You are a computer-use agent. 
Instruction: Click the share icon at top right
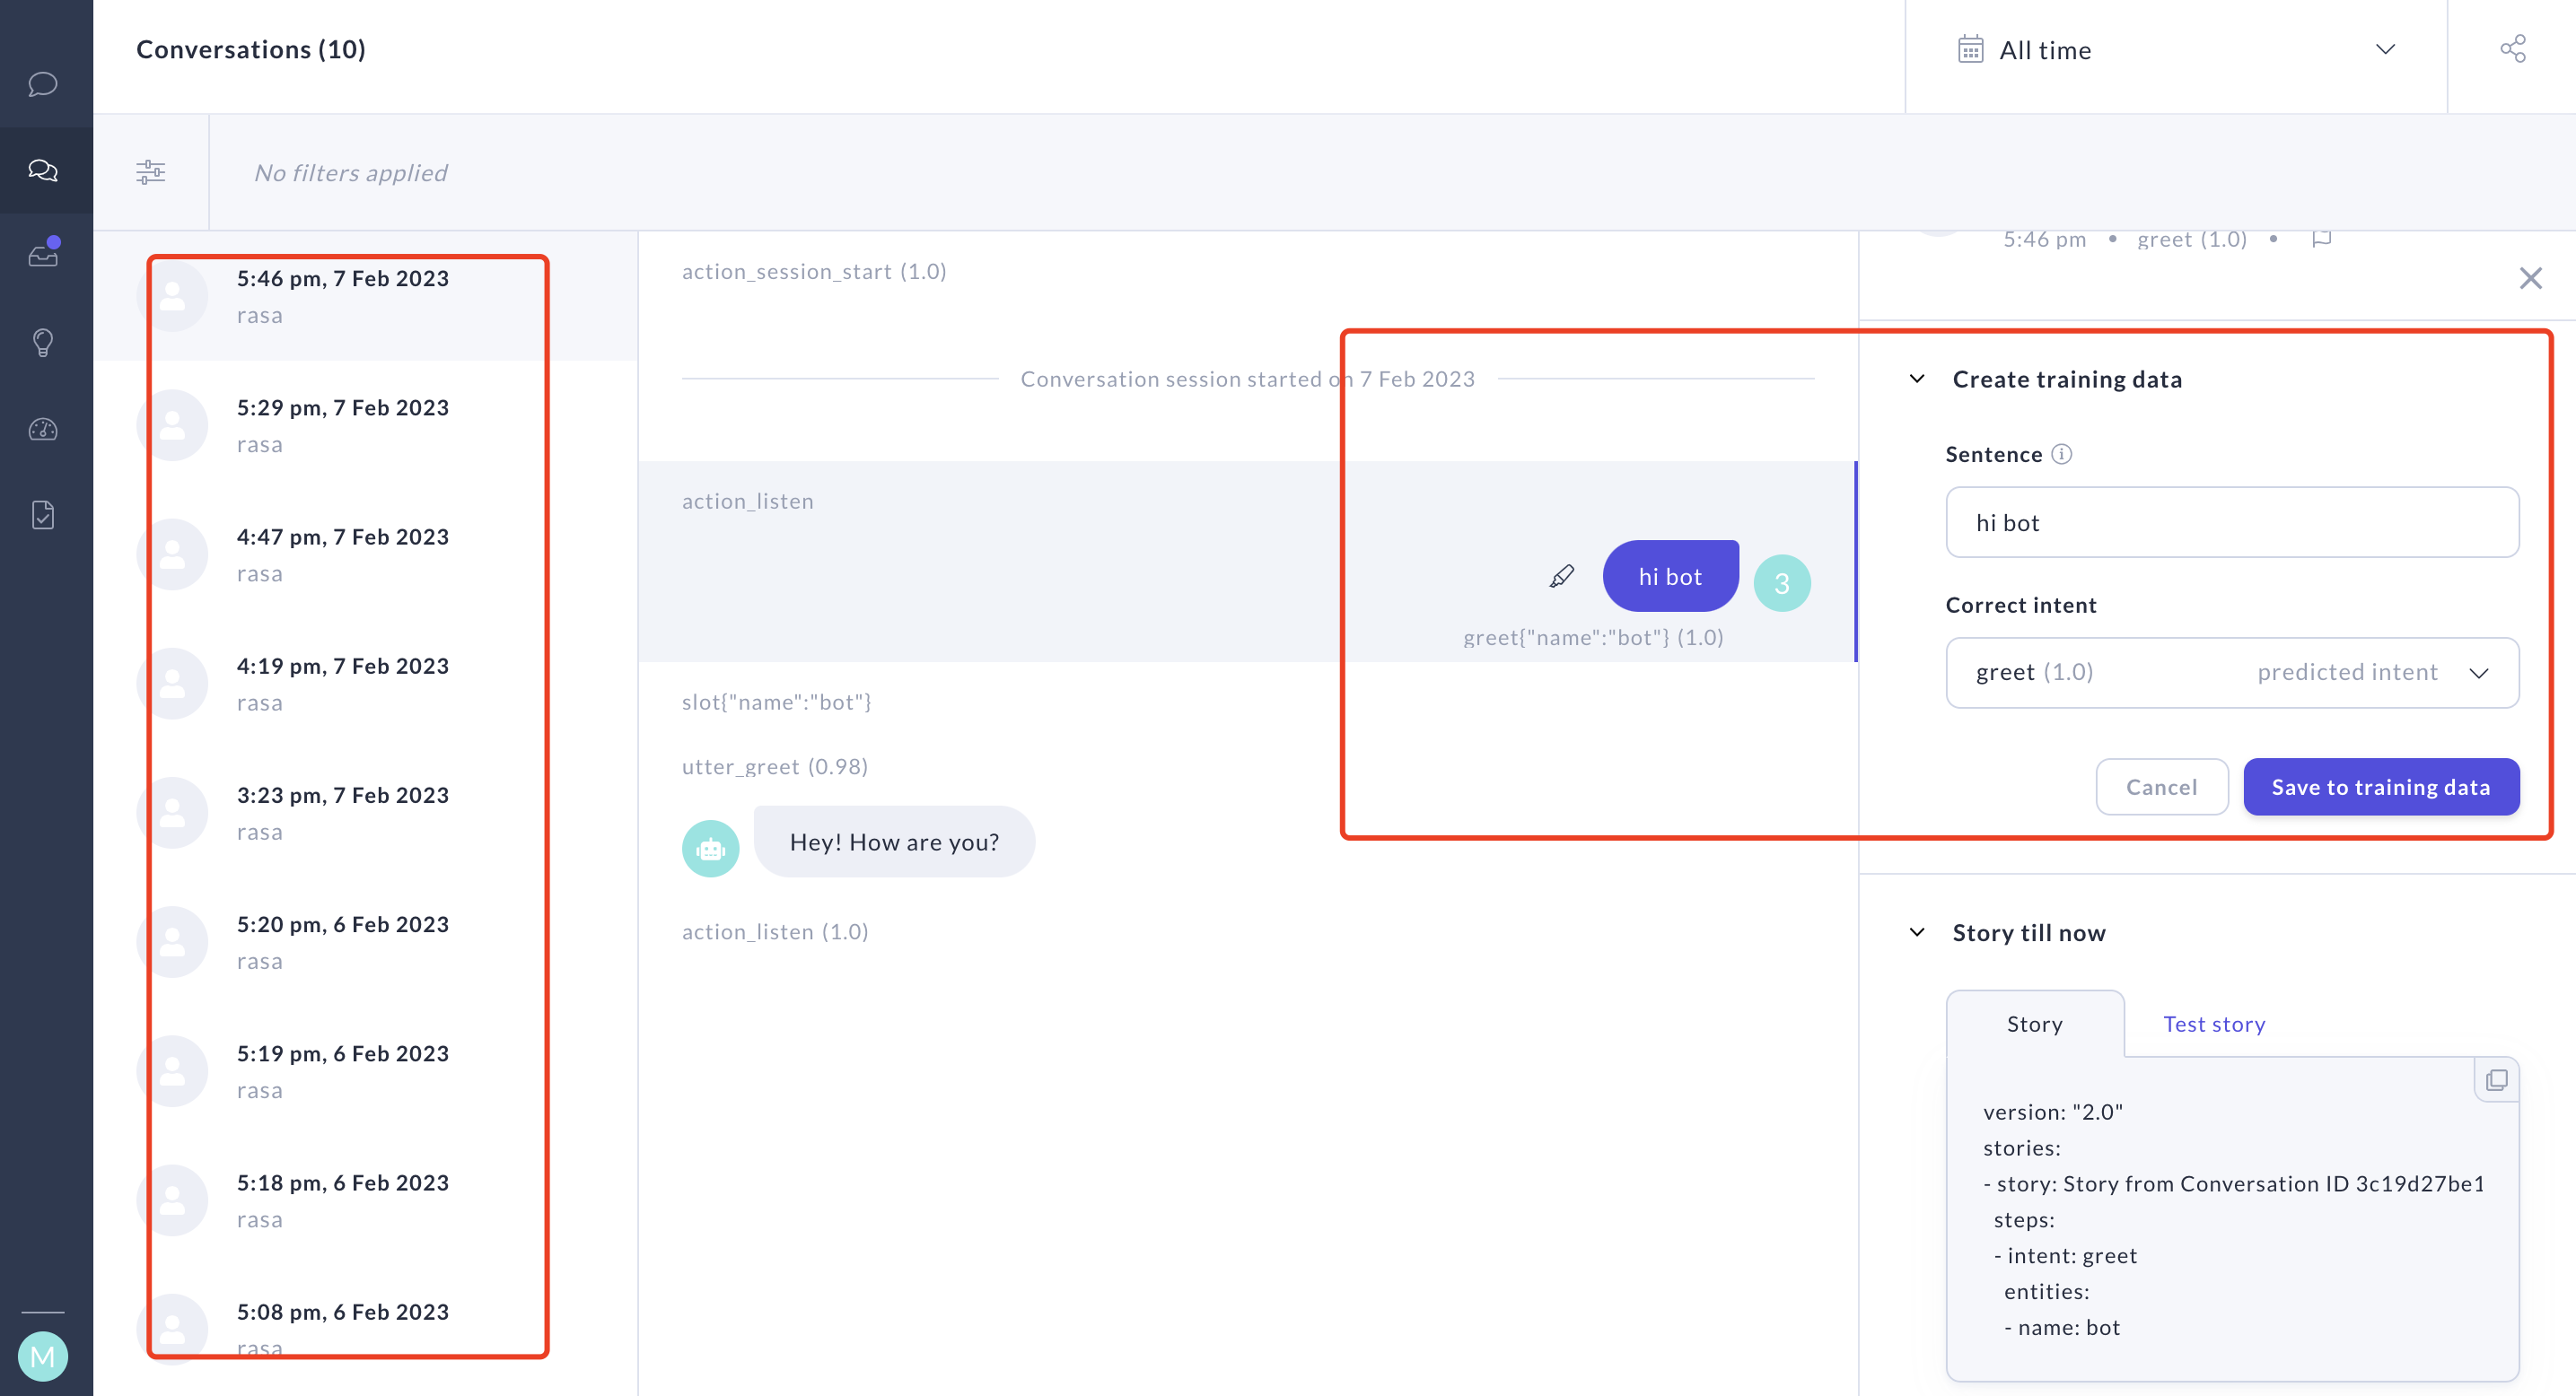pos(2512,49)
